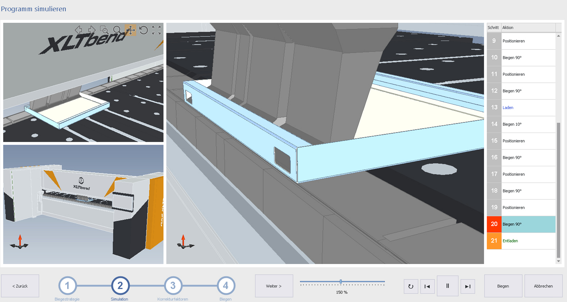Viewport: 567px width, 302px height.
Task: Click the fullscreen expand icon
Action: 156,30
